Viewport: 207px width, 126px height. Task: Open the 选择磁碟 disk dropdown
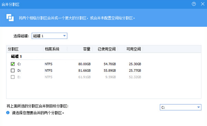pos(49,36)
